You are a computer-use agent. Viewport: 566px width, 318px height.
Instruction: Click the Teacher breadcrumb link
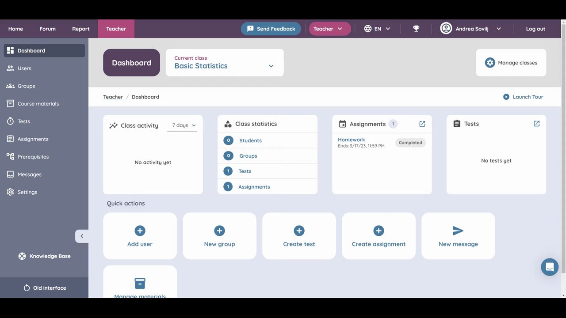pyautogui.click(x=113, y=97)
